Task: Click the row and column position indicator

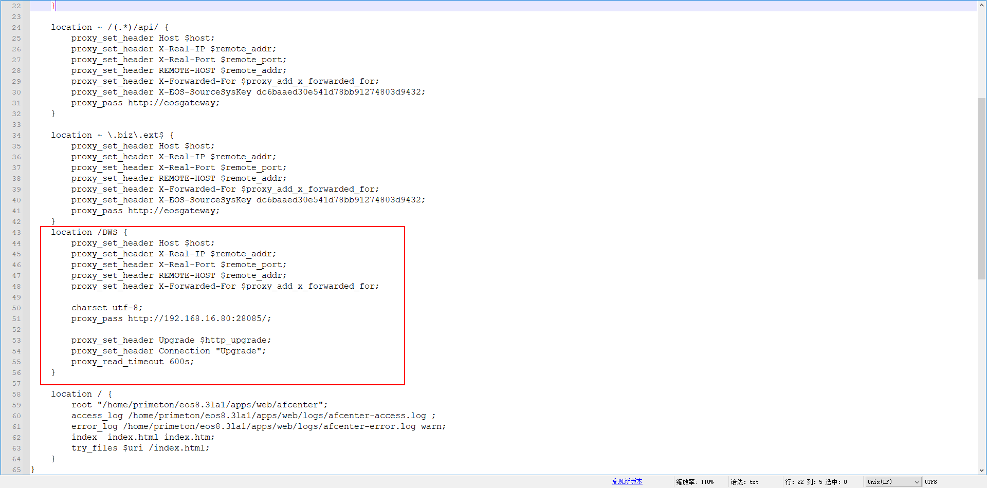Action: (x=816, y=482)
